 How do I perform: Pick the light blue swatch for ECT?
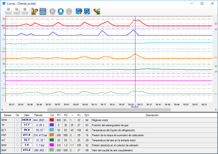point(52,130)
